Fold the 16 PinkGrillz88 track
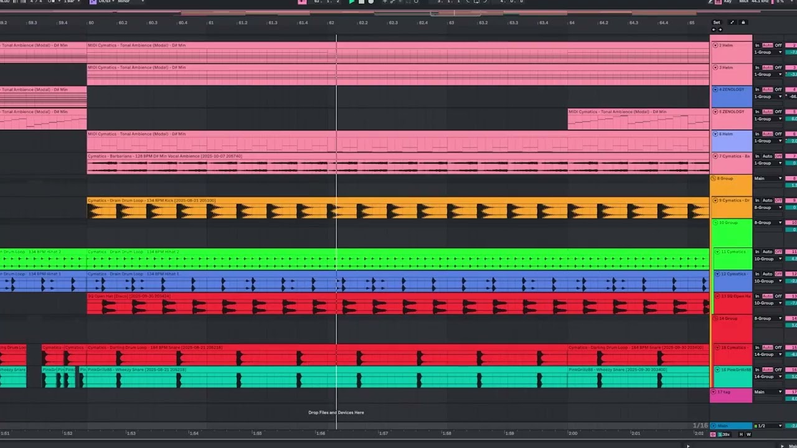 pos(718,370)
